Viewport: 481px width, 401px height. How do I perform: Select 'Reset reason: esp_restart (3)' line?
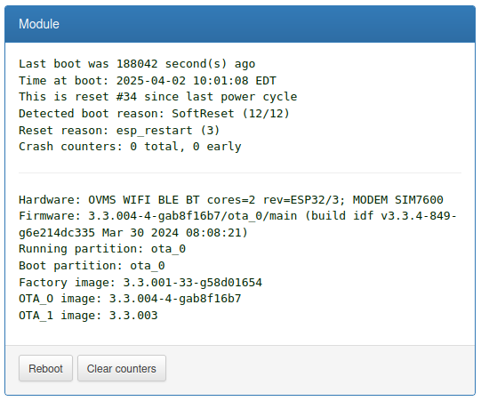click(x=119, y=131)
